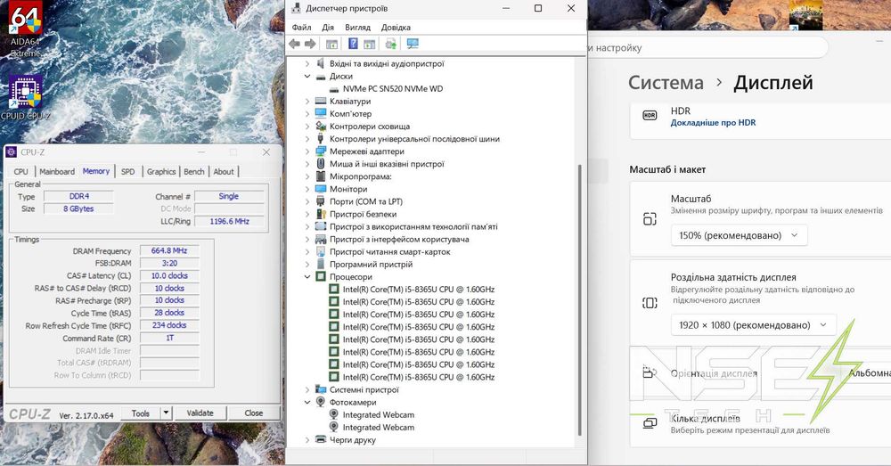Select the Фотокамери camera icon
Image resolution: width=891 pixels, height=466 pixels.
321,403
